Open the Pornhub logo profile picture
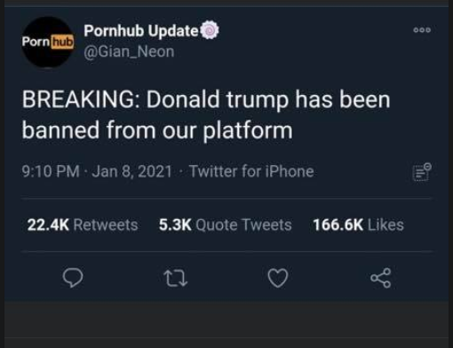 48,42
